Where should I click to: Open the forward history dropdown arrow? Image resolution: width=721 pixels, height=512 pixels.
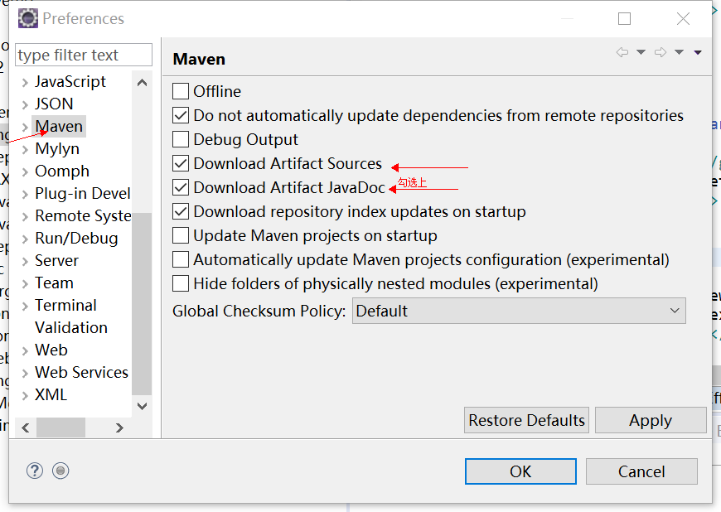tap(680, 52)
